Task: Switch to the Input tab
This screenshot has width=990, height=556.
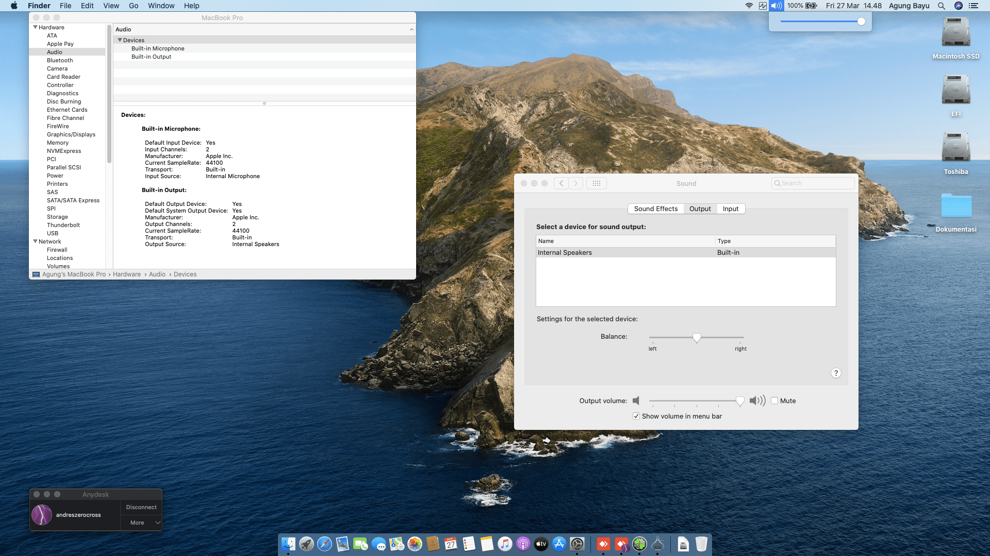Action: pos(730,208)
